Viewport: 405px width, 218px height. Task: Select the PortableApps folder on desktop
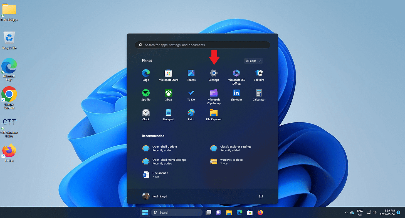tap(9, 12)
